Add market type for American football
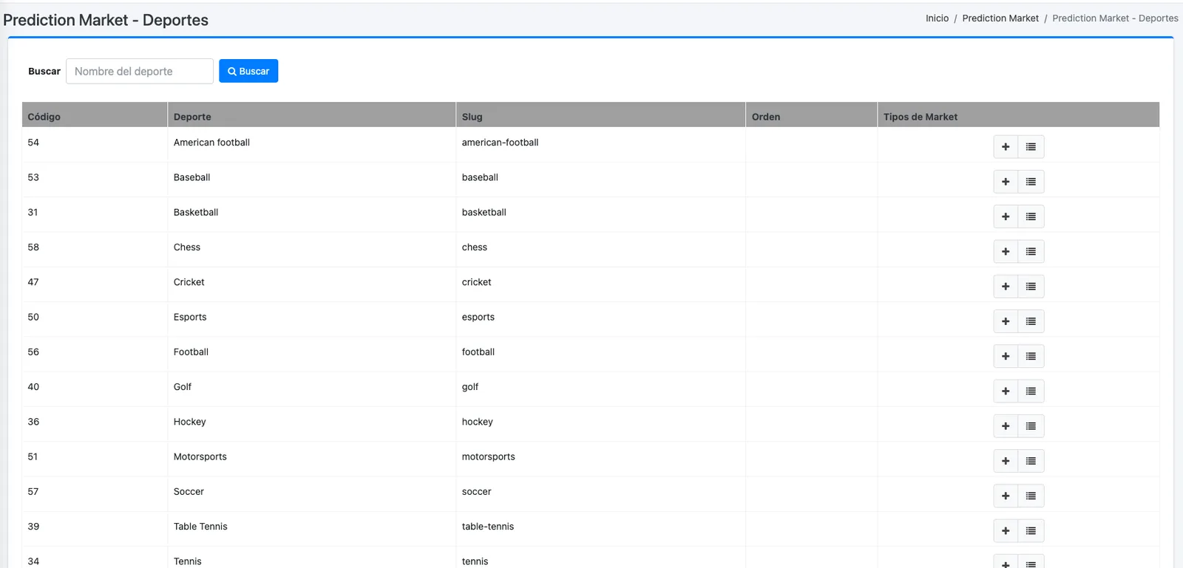This screenshot has height=568, width=1183. pyautogui.click(x=1006, y=147)
